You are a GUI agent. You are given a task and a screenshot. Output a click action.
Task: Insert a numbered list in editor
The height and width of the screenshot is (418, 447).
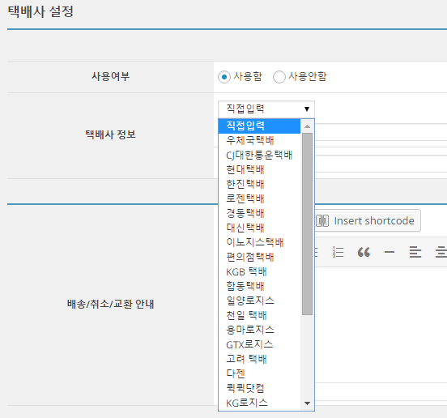(x=338, y=253)
